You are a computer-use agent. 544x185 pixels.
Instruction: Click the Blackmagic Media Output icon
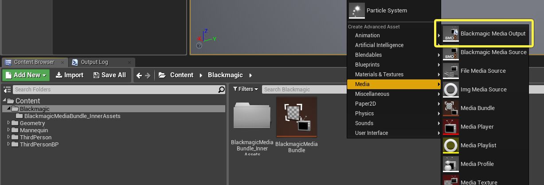click(x=451, y=34)
